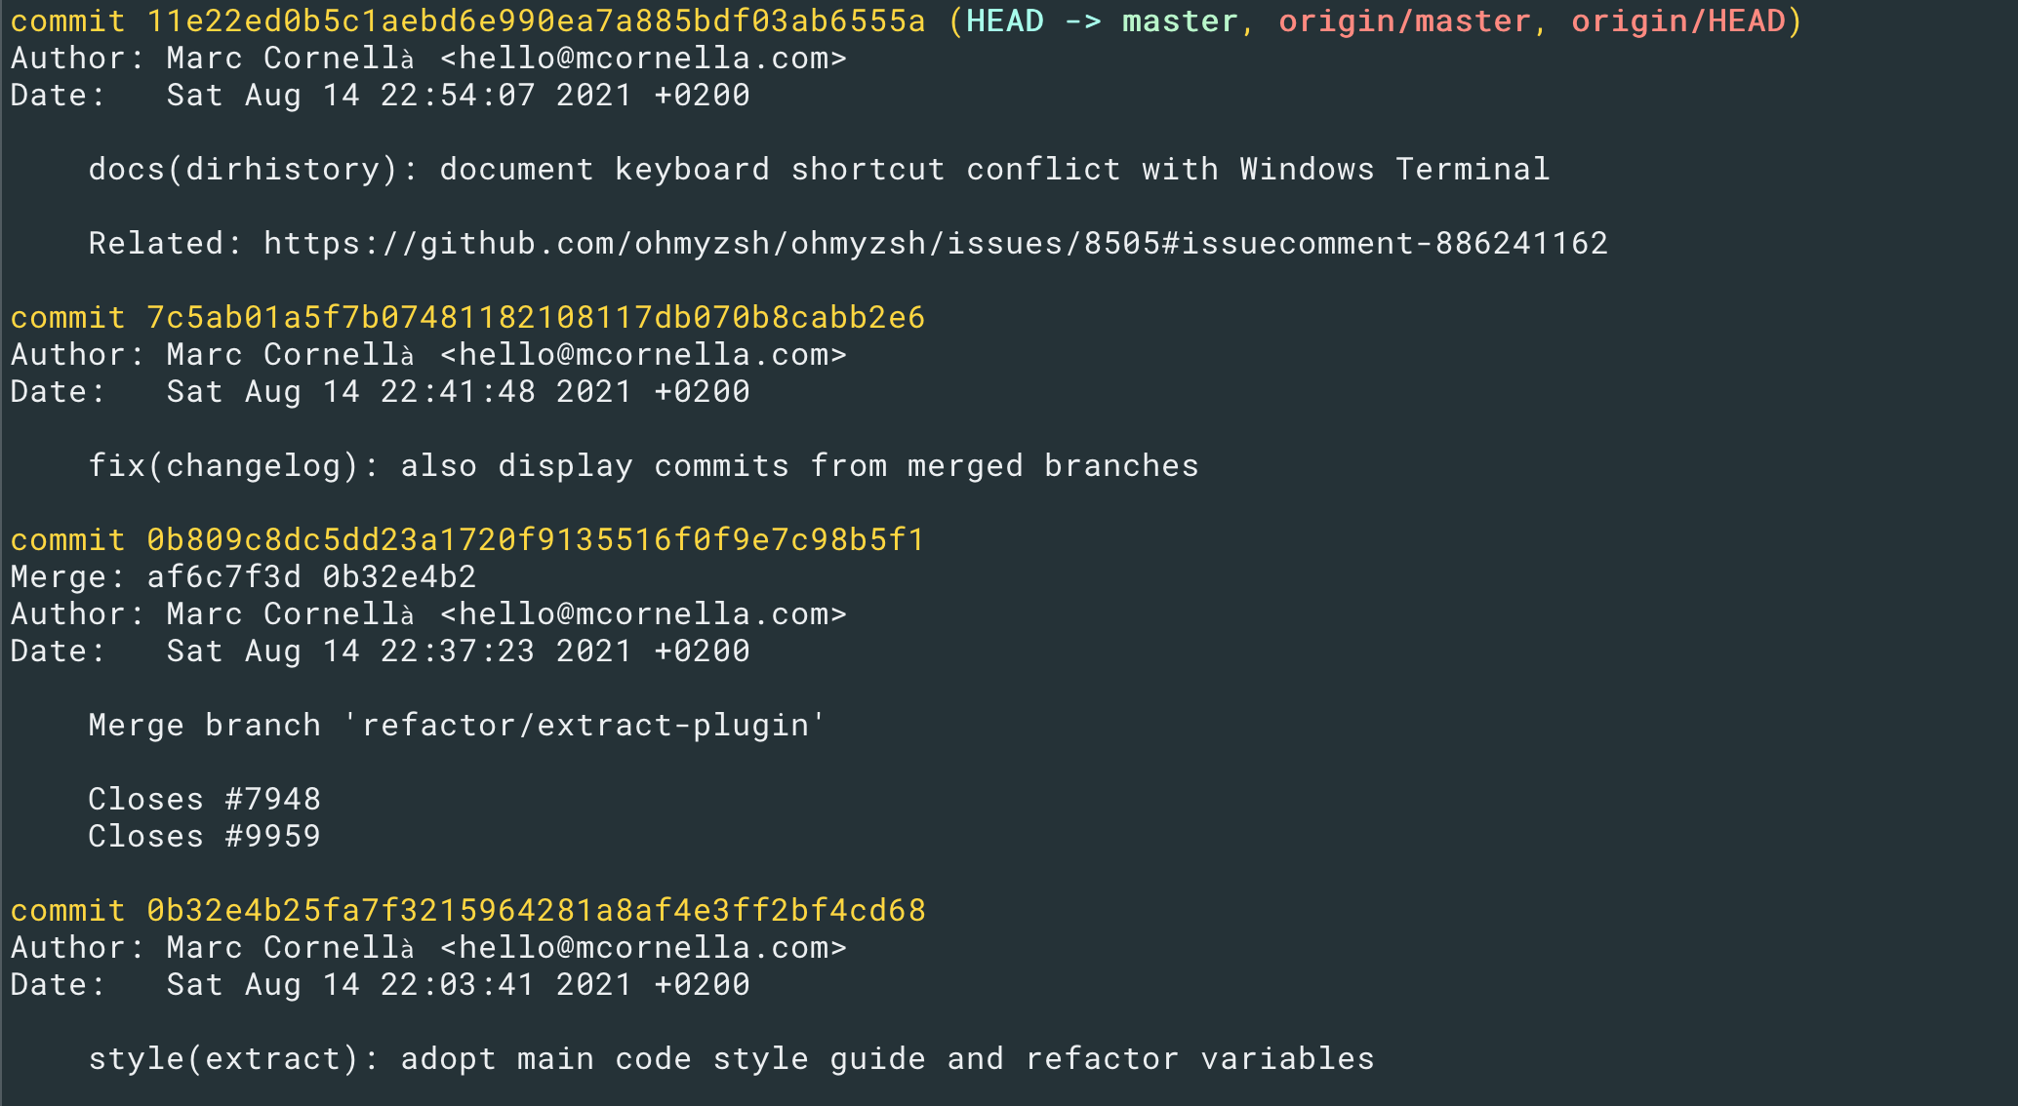2018x1106 pixels.
Task: Click the origin/master remote ref
Action: pyautogui.click(x=1404, y=20)
